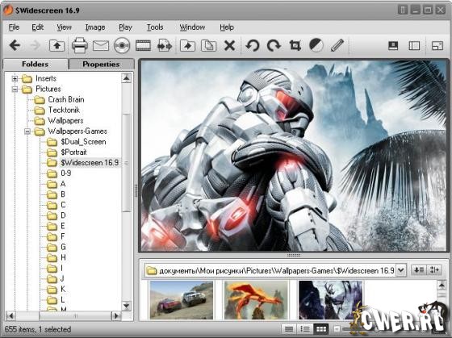
Task: Click the Back navigation arrow
Action: click(x=15, y=45)
